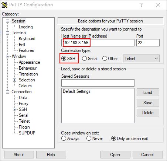The width and height of the screenshot is (167, 161).
Task: Set close window on exit to Always
Action: click(x=64, y=139)
